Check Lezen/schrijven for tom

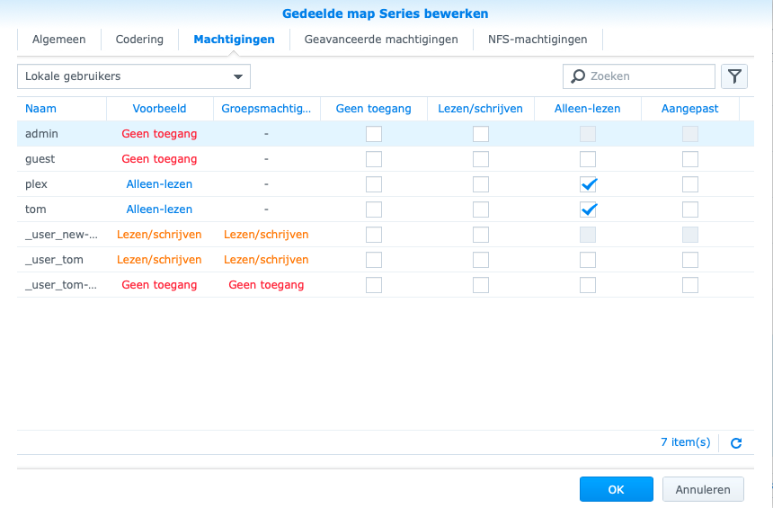click(481, 209)
